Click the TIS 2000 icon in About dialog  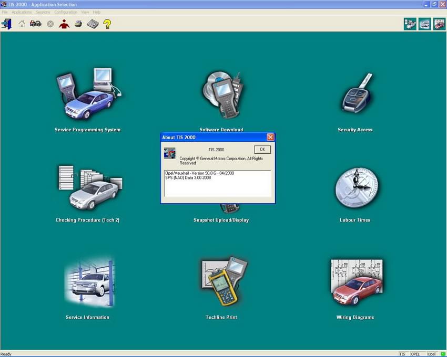pos(170,153)
